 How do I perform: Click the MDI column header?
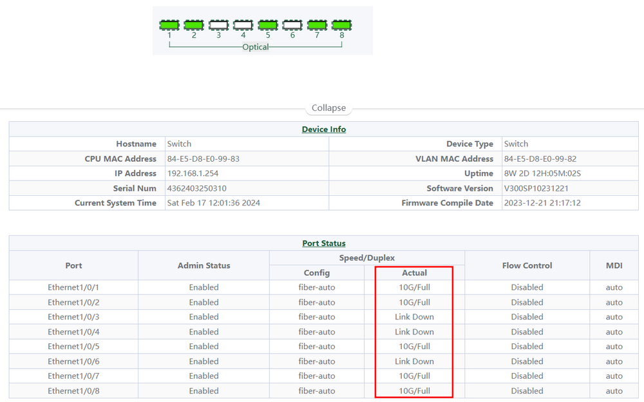pos(614,265)
